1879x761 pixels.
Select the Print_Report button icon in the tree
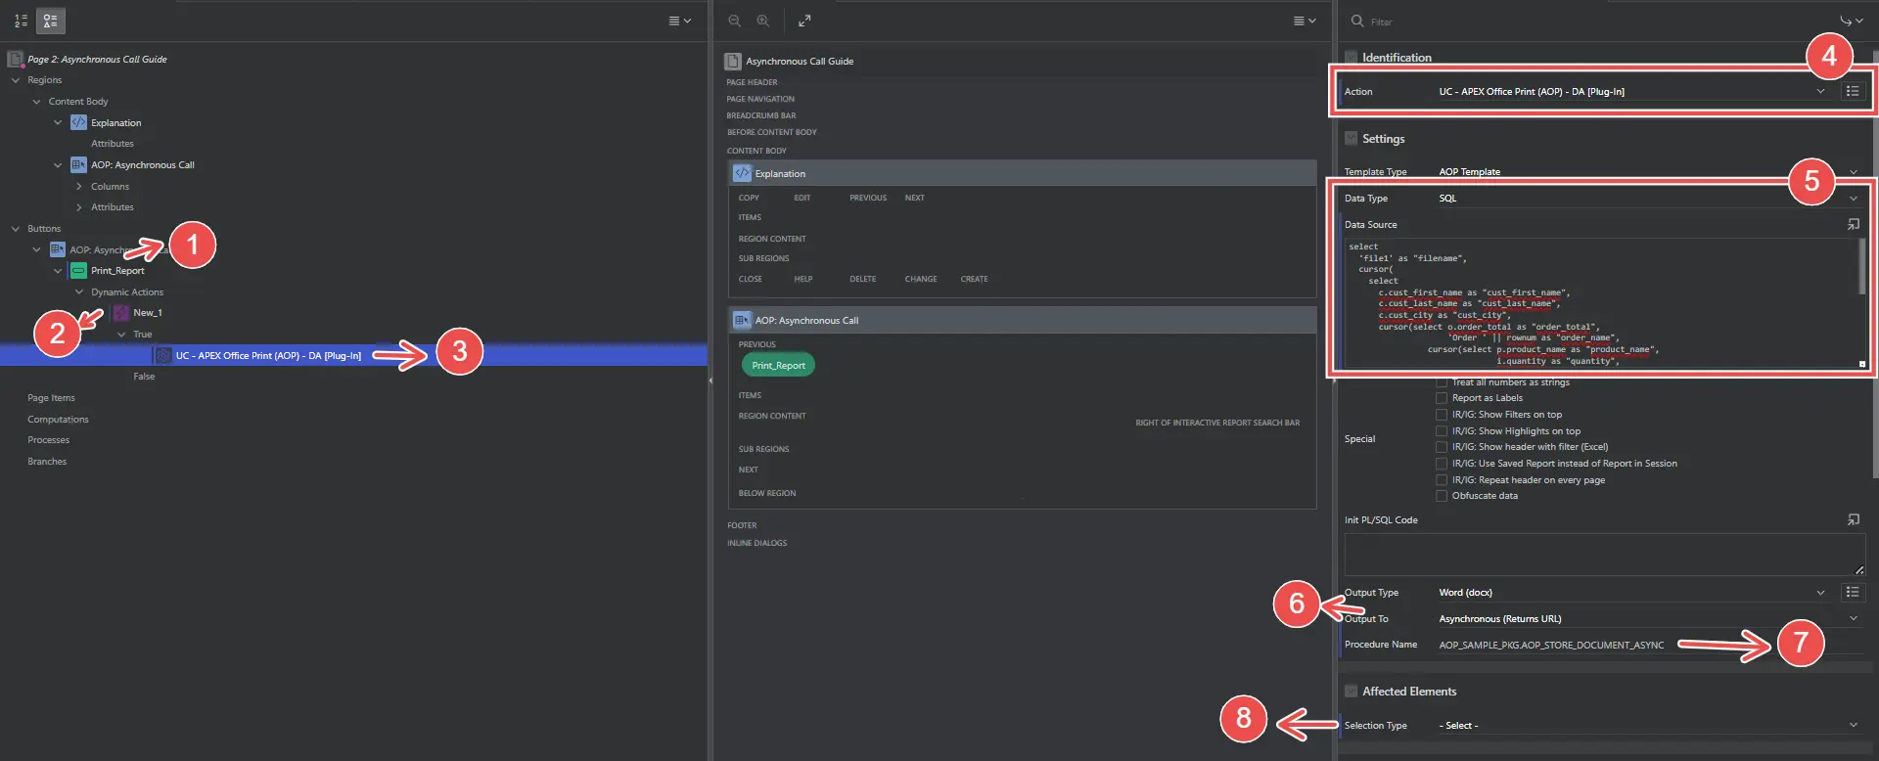pyautogui.click(x=78, y=270)
